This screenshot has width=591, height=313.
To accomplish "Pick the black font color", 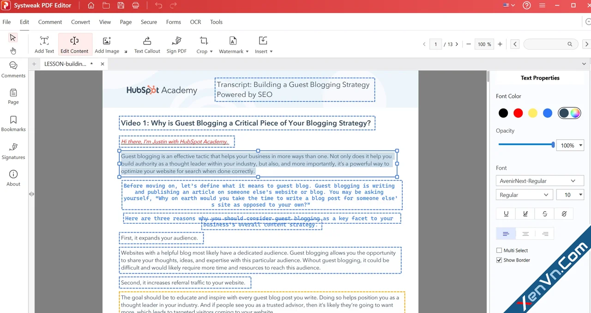I will coord(503,113).
